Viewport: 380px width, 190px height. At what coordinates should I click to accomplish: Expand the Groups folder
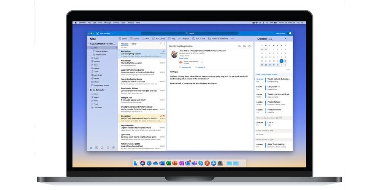tap(90, 68)
